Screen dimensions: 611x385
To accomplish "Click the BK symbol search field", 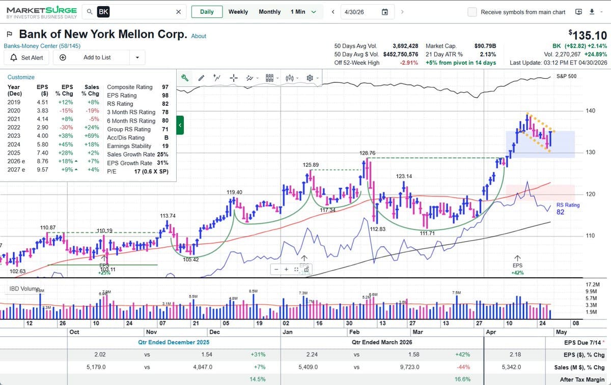I will pos(135,12).
